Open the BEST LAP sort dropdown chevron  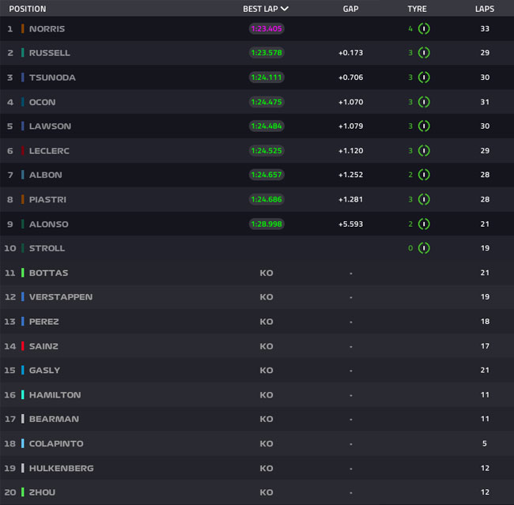tap(285, 9)
